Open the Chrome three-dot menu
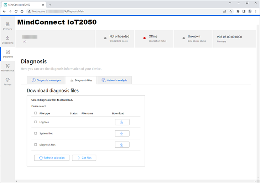Image resolution: width=260 pixels, height=183 pixels. click(x=256, y=11)
